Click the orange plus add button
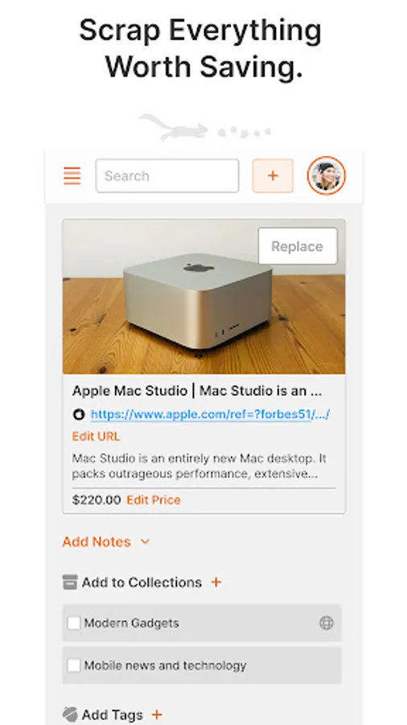This screenshot has width=407, height=725. pos(273,176)
